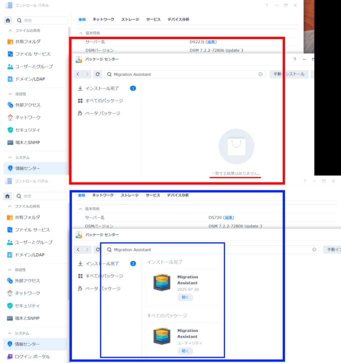Open the help icon of the DS223j Control Panel
341x363 pixels.
pyautogui.click(x=266, y=5)
